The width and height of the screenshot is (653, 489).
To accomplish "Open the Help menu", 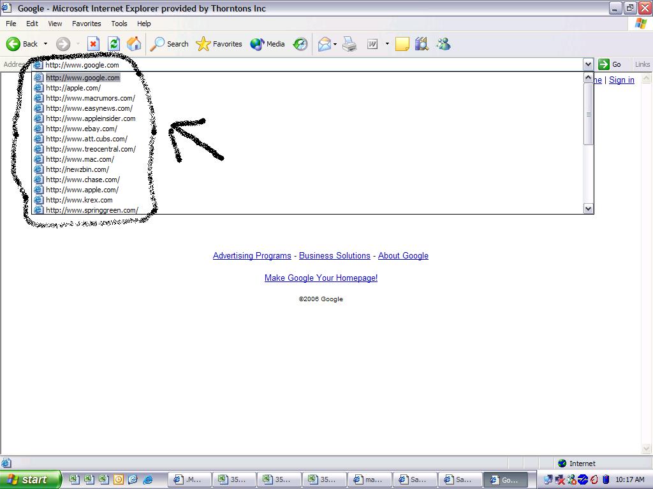I will pyautogui.click(x=144, y=24).
